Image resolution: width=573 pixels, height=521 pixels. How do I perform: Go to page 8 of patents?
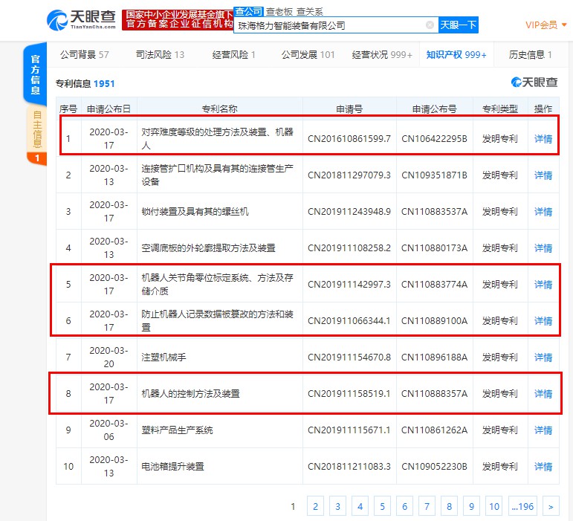click(449, 506)
